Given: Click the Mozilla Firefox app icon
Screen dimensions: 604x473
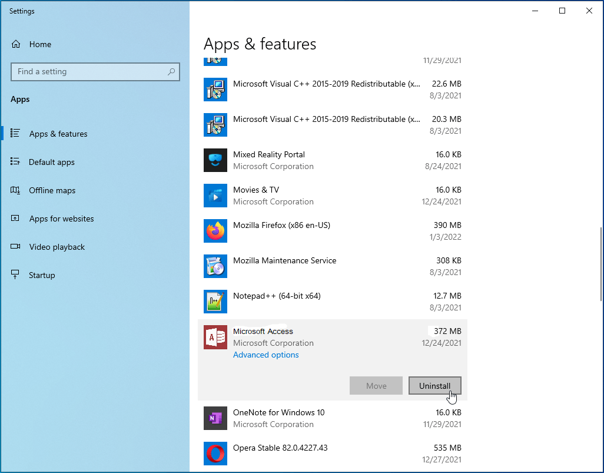Looking at the screenshot, I should 215,231.
